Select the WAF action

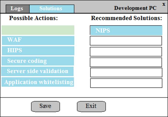[38, 40]
